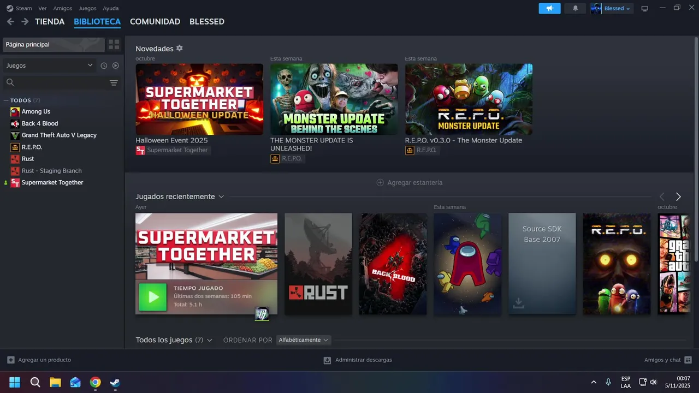The height and width of the screenshot is (393, 699).
Task: Open R.E.P.O. v0.3.0 Monster Update news
Action: pos(464,140)
